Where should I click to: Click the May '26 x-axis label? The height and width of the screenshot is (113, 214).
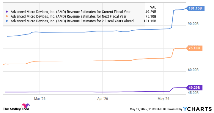(163, 99)
